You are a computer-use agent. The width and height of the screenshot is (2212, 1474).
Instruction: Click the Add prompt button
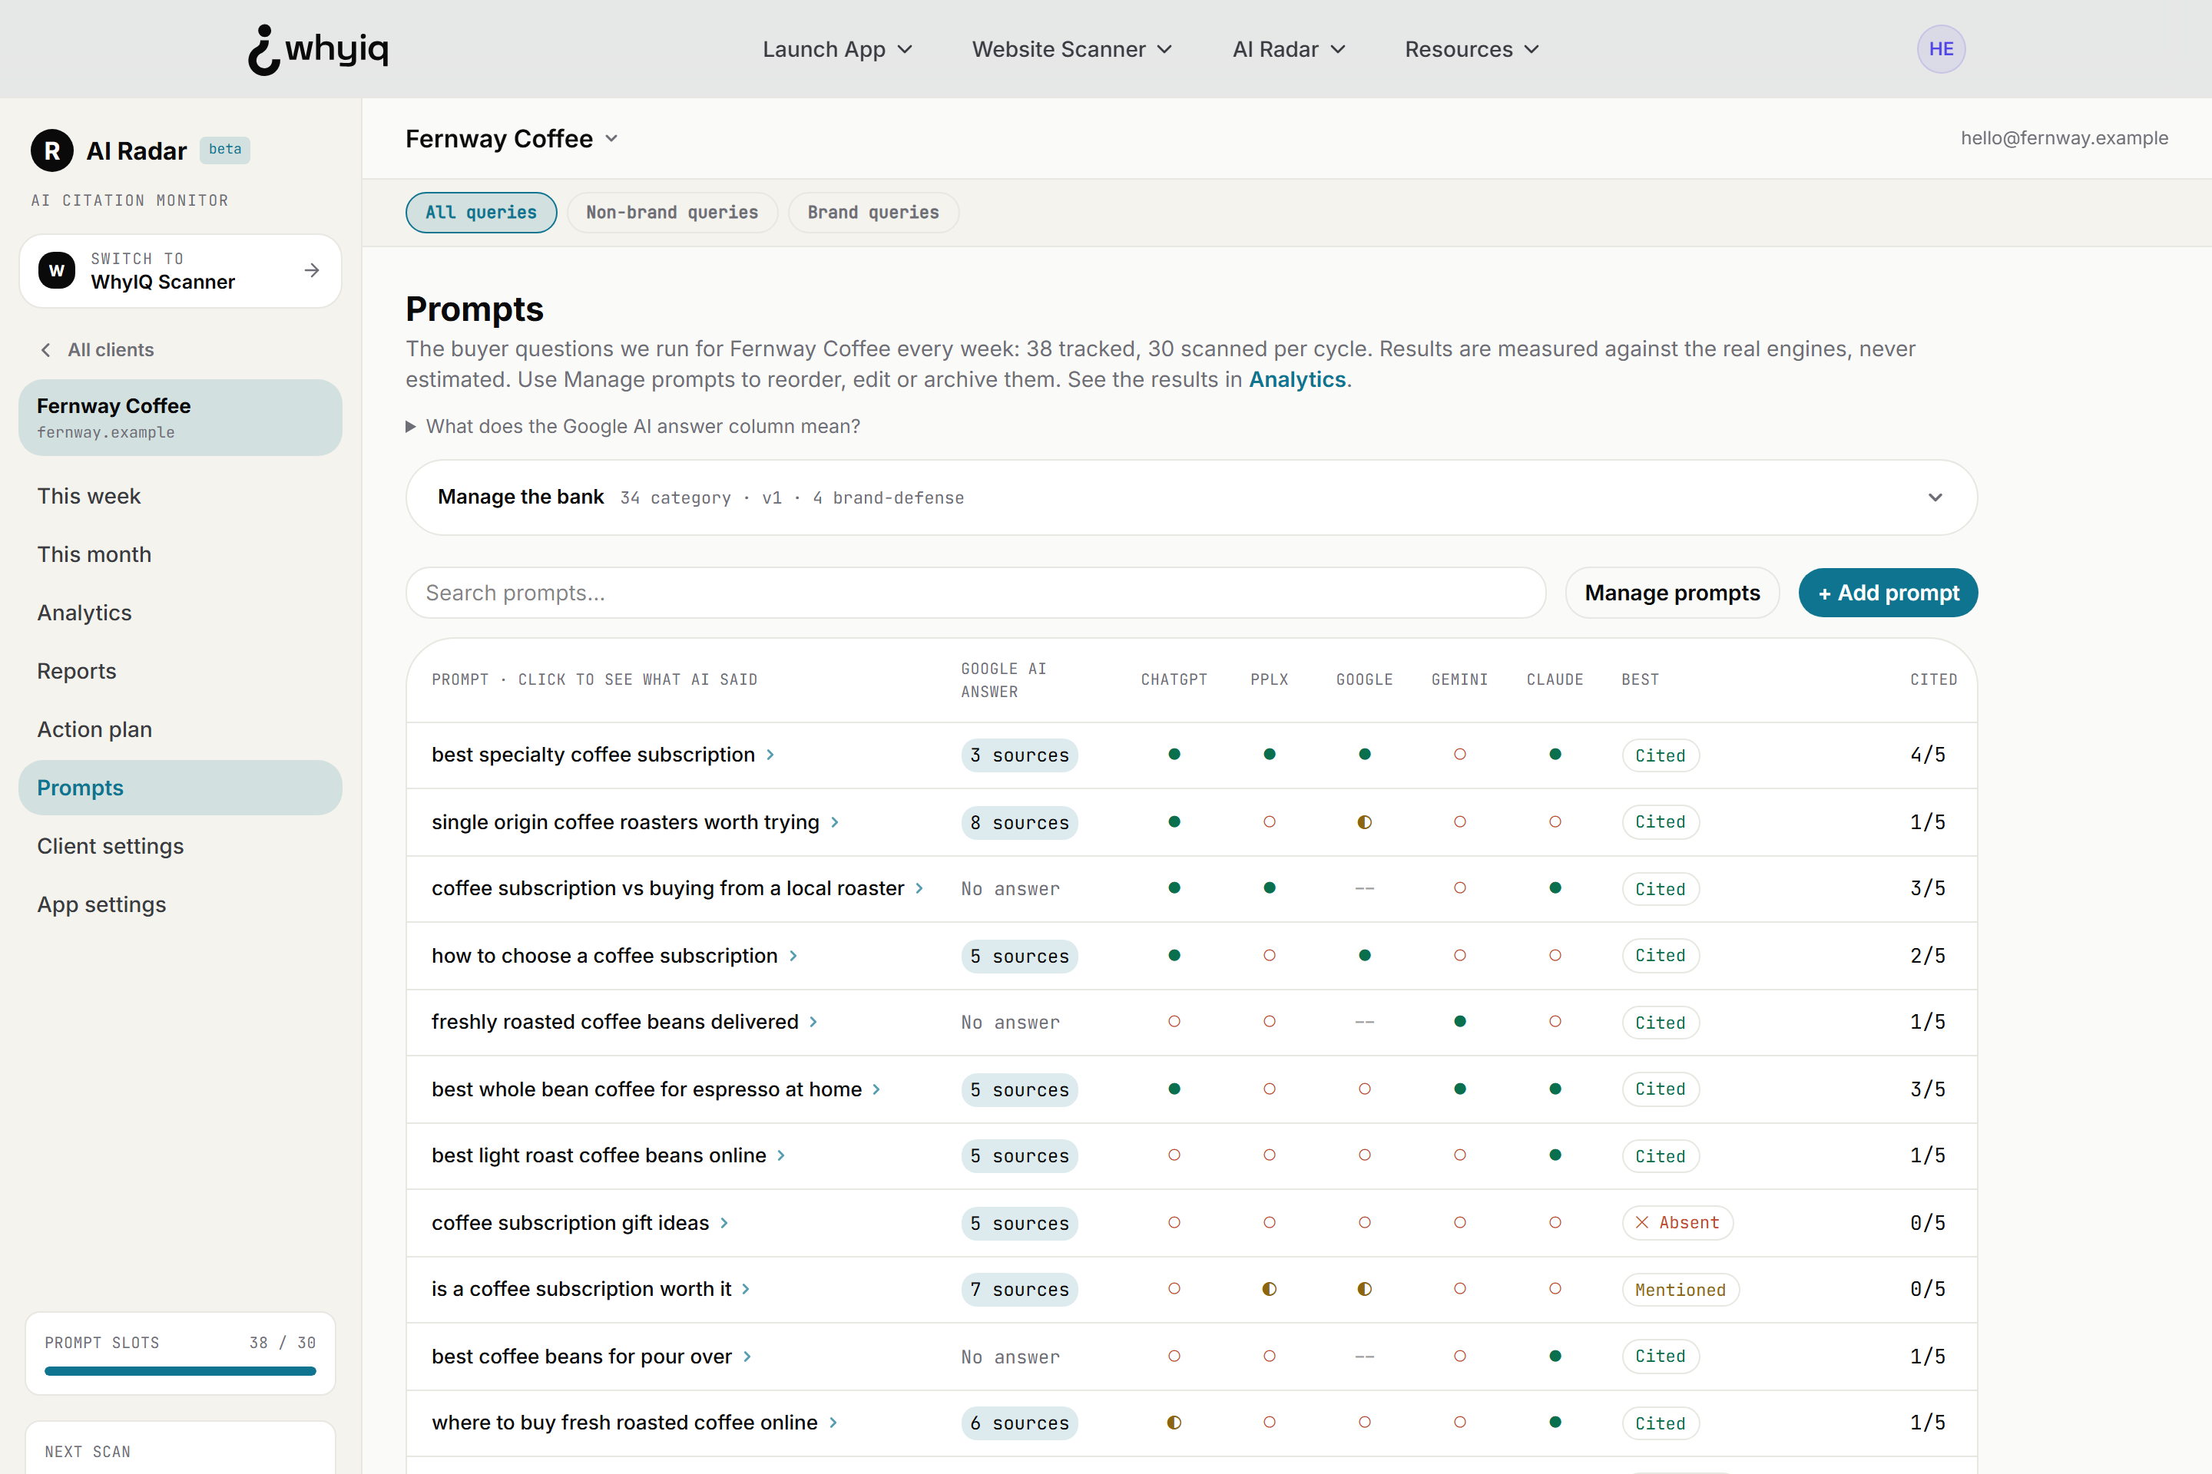click(1888, 592)
